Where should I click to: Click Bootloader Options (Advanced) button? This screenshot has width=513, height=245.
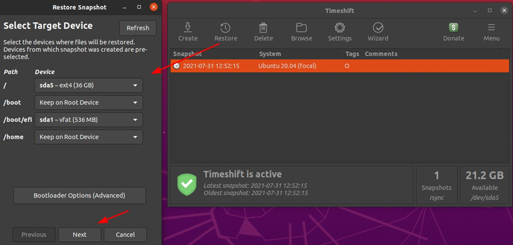80,195
